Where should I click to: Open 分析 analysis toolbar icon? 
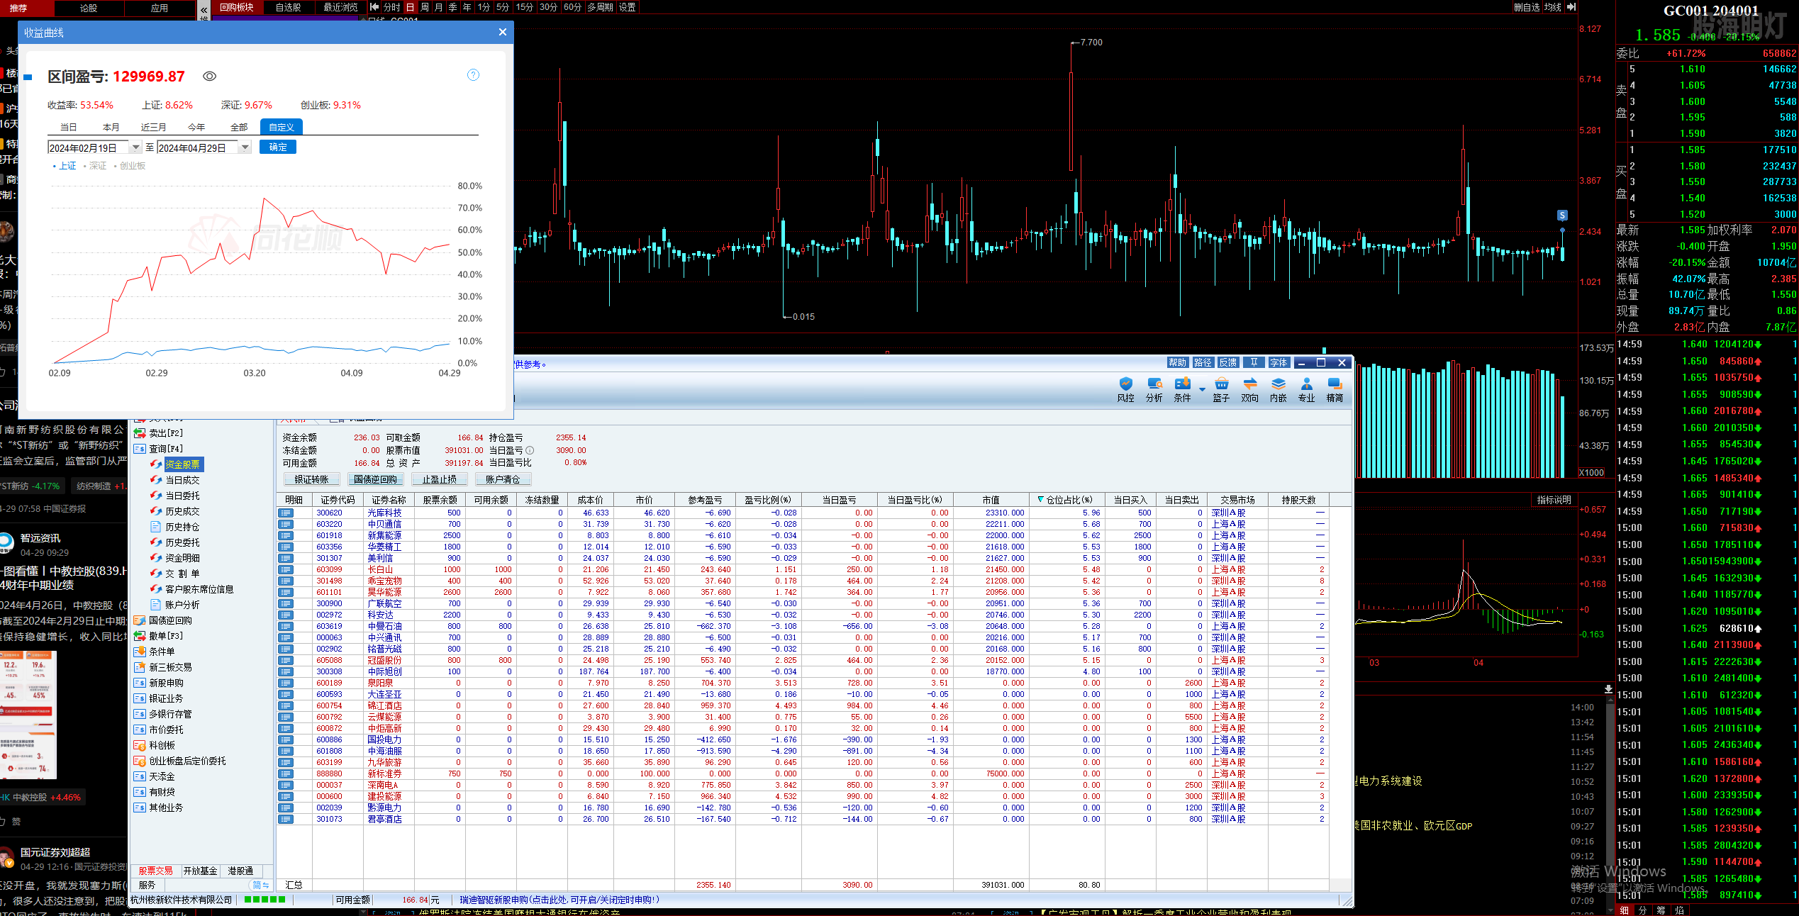[1154, 389]
